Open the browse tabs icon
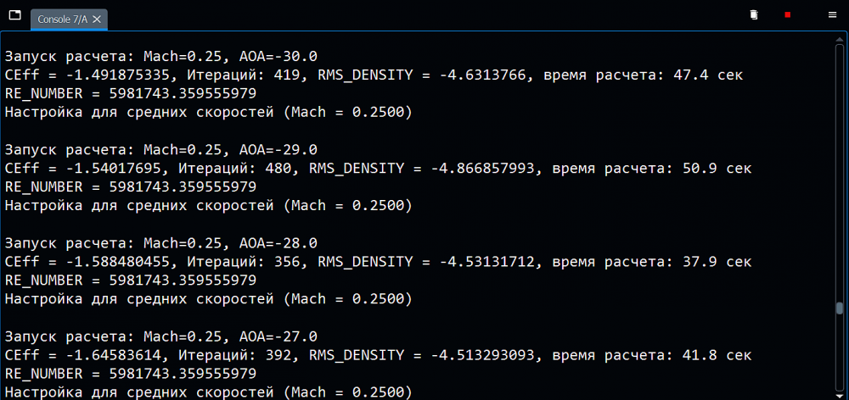This screenshot has height=400, width=849. click(x=14, y=16)
